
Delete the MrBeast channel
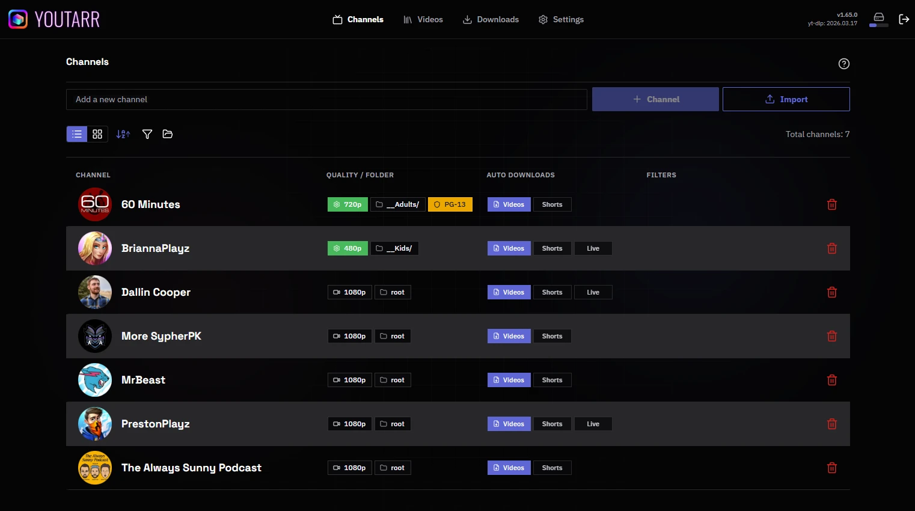(x=832, y=380)
